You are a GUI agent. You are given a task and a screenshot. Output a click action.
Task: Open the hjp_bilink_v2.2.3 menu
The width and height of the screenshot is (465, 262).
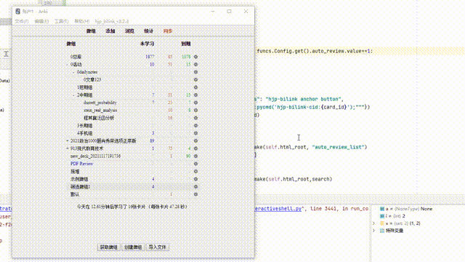point(112,21)
